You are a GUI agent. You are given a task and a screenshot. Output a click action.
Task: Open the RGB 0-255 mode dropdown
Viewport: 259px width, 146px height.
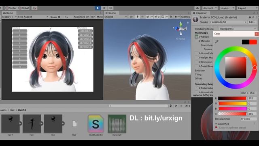click(x=248, y=93)
